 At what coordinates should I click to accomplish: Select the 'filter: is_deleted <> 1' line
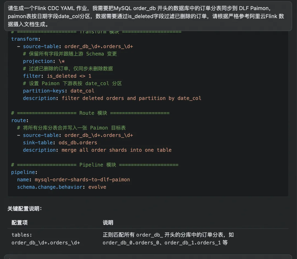(x=57, y=76)
